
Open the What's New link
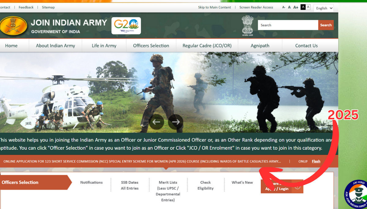click(242, 182)
